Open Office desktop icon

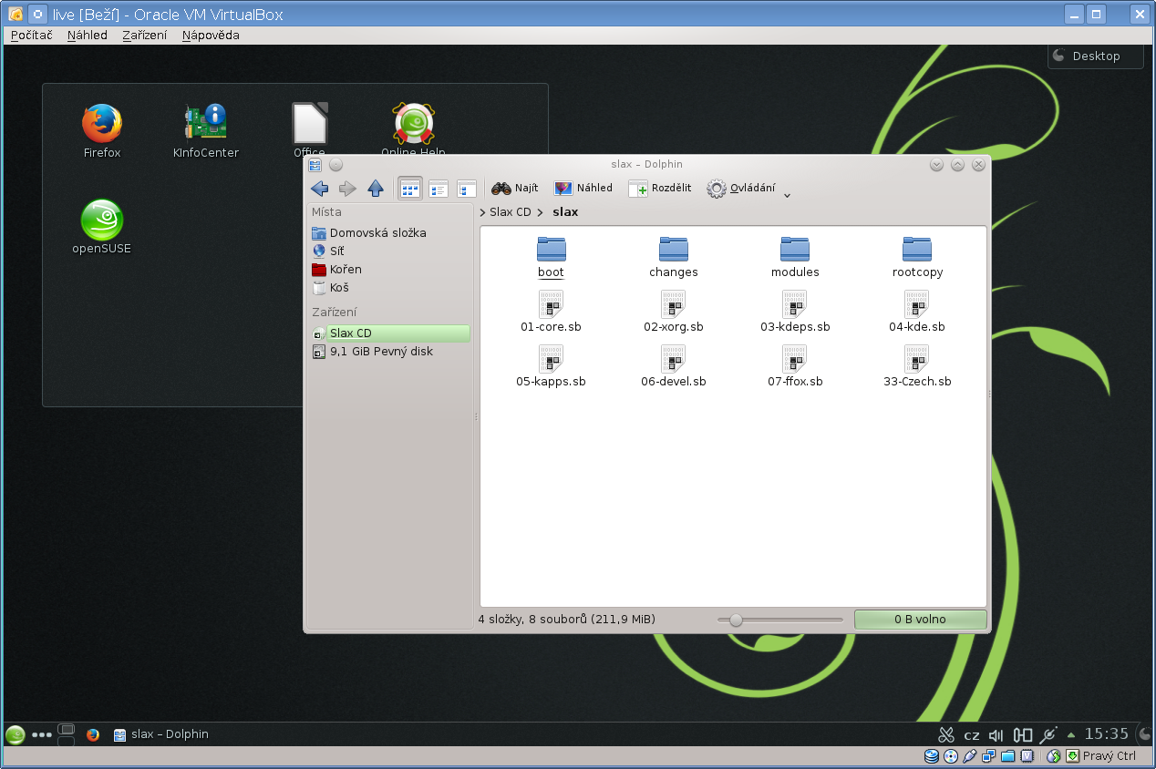coord(310,128)
